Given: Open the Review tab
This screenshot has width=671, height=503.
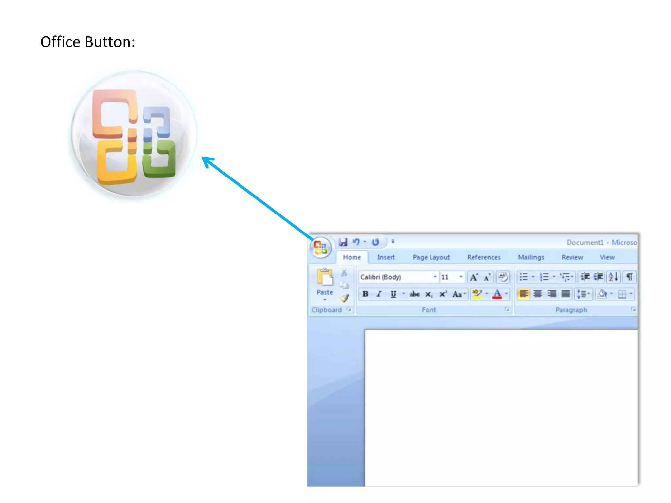Looking at the screenshot, I should pos(572,257).
